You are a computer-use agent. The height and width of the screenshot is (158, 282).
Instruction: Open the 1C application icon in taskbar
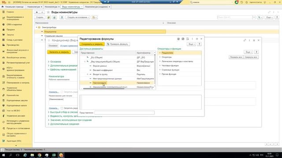[61, 155]
